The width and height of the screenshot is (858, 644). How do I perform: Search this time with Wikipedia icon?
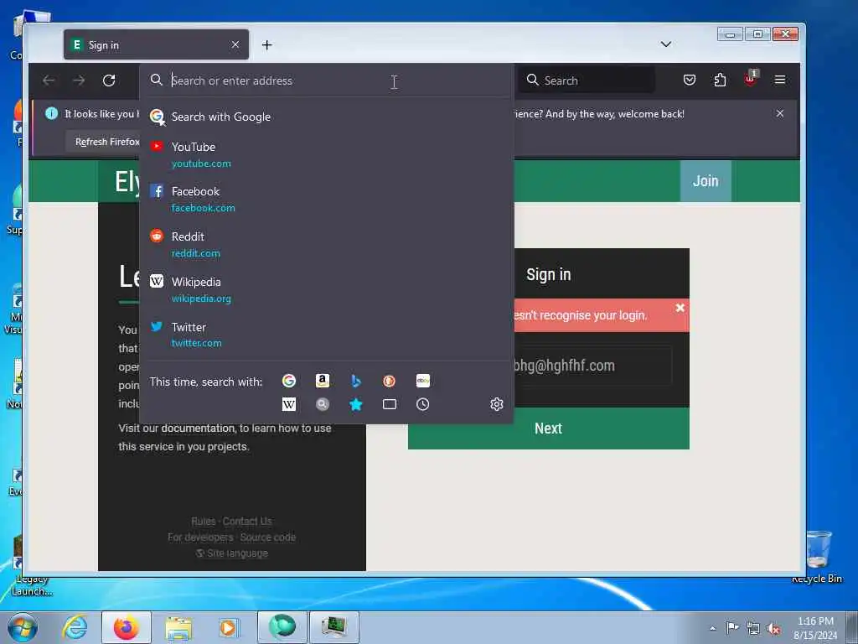(x=289, y=404)
